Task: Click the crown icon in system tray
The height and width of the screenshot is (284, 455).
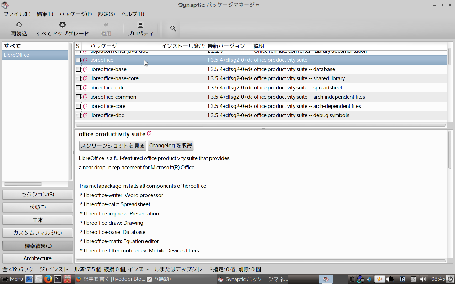Action: (x=379, y=279)
